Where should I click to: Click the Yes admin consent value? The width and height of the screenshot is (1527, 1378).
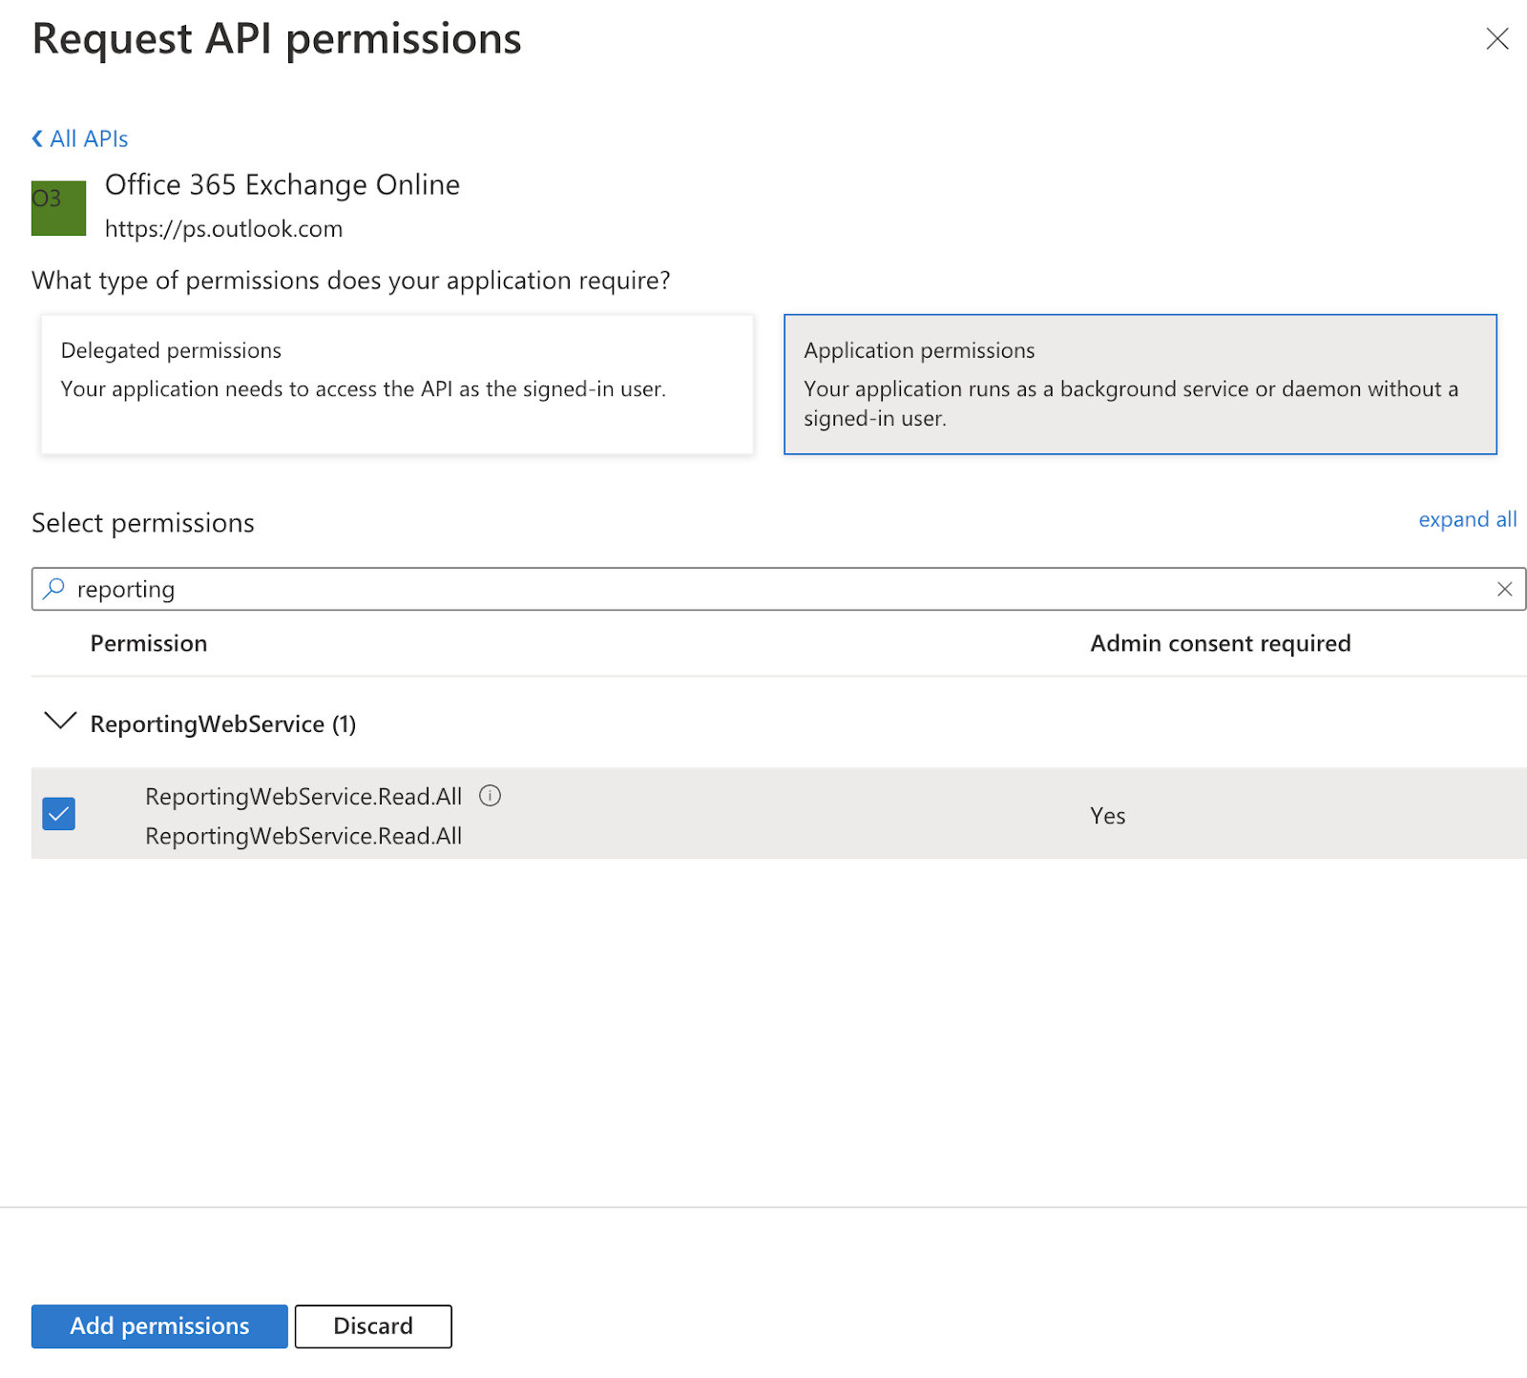click(1108, 816)
